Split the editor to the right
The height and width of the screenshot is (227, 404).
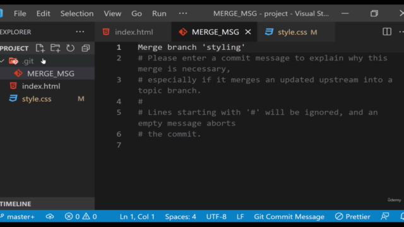pos(387,32)
